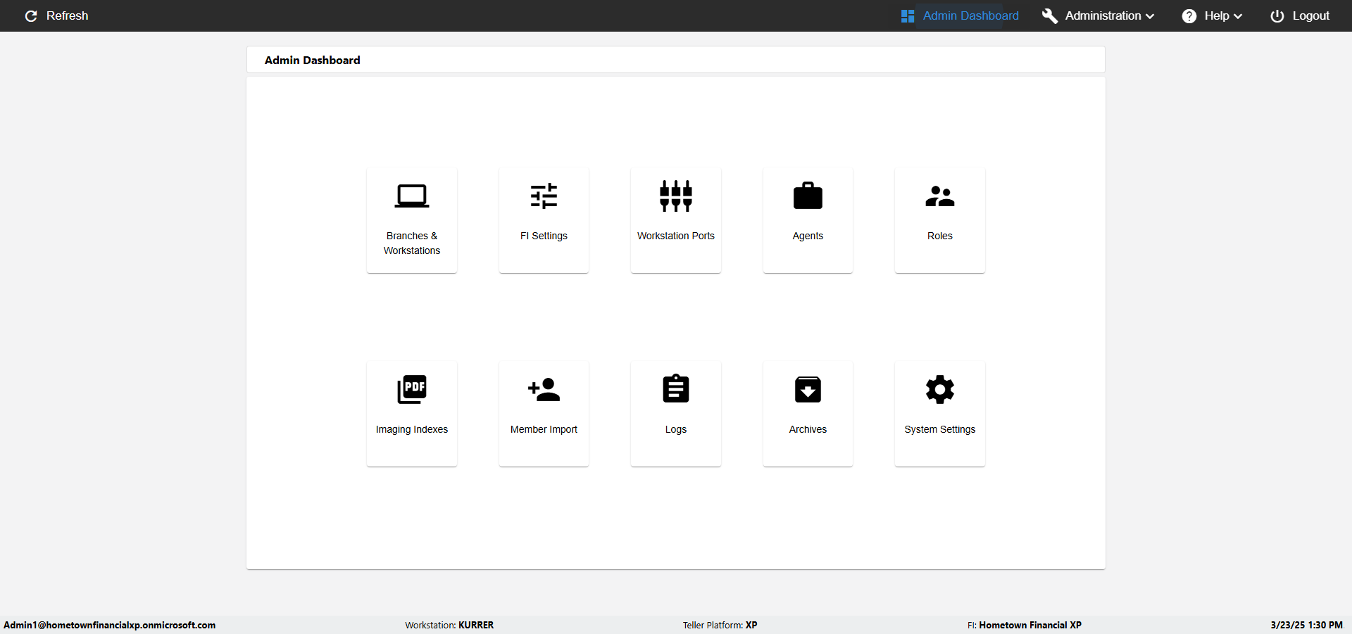
Task: Click the date and time in status bar
Action: (1307, 625)
